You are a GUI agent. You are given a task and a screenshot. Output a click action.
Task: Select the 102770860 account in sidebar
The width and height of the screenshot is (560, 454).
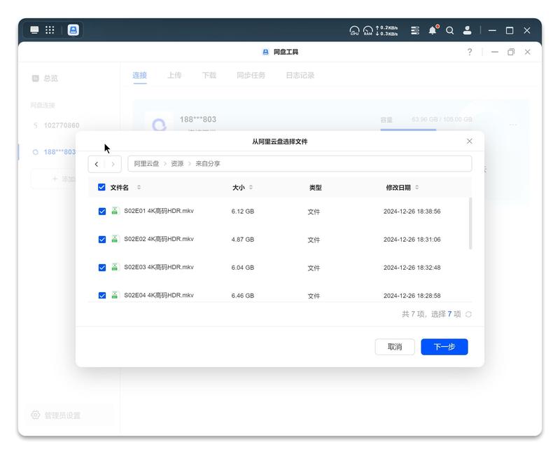pyautogui.click(x=57, y=125)
